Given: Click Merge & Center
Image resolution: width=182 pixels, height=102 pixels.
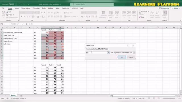Looking at the screenshot, I should (70, 16).
